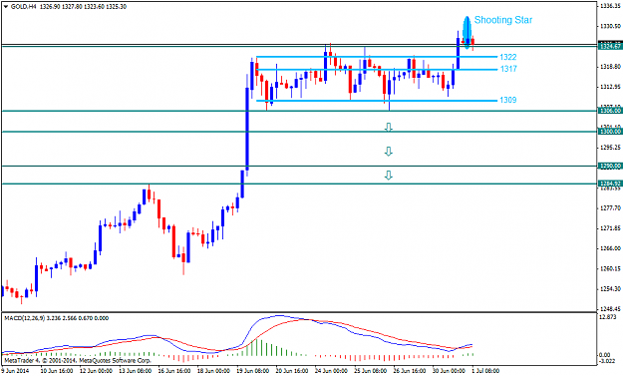Image resolution: width=623 pixels, height=376 pixels.
Task: Click the GOLD,H4 symbol title text
Action: [x=24, y=7]
